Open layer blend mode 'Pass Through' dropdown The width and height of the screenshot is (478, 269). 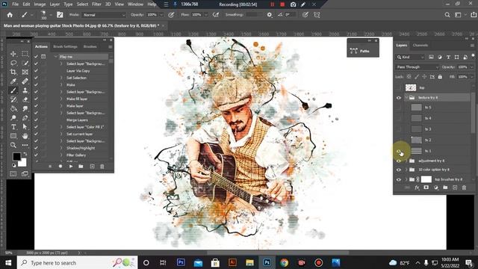pyautogui.click(x=417, y=67)
